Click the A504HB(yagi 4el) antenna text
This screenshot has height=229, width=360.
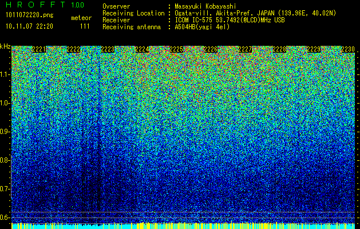point(202,27)
